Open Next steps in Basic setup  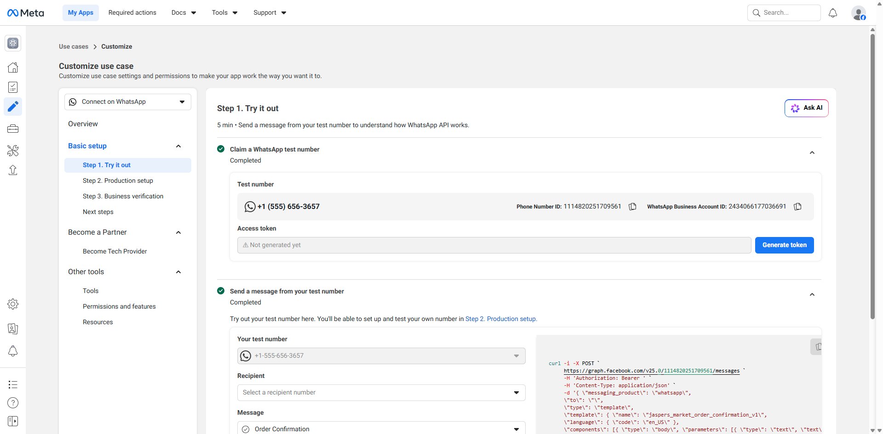(98, 212)
